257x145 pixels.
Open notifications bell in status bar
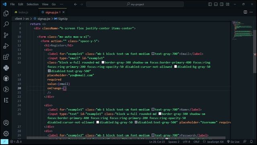[251, 141]
